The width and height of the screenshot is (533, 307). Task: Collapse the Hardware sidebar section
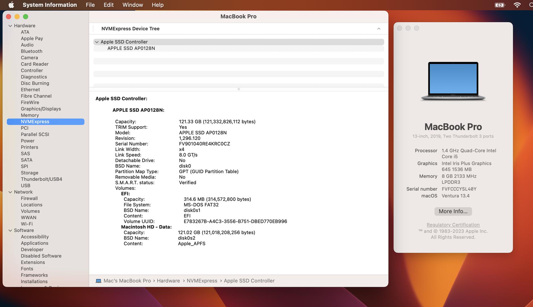pyautogui.click(x=10, y=26)
